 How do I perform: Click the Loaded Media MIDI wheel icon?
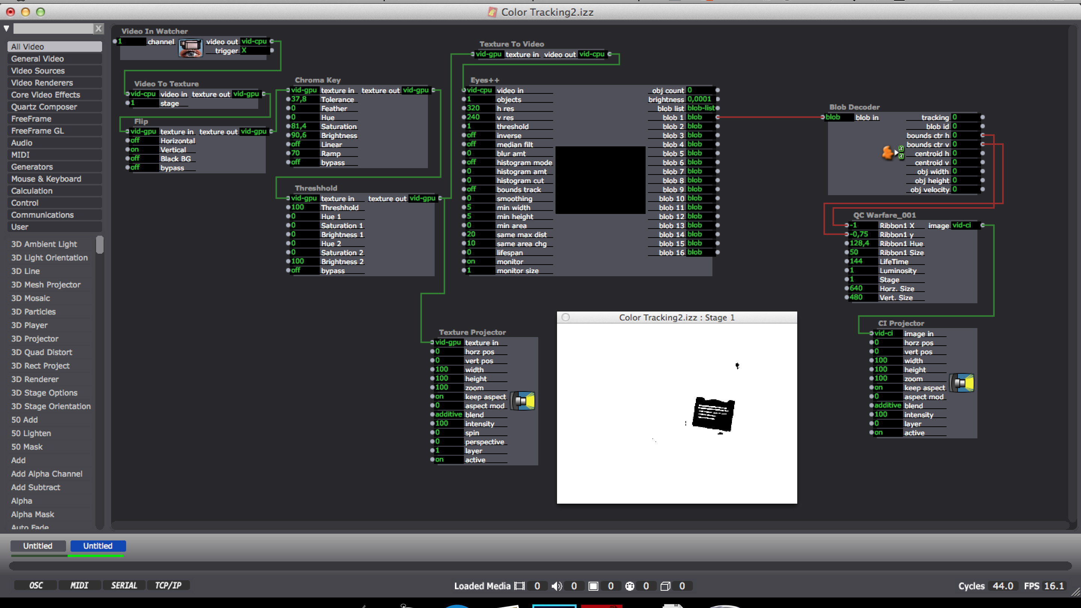(x=629, y=586)
